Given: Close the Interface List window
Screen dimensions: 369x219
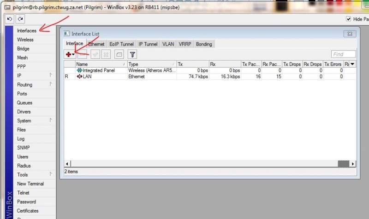Looking at the screenshot, I should pos(350,34).
